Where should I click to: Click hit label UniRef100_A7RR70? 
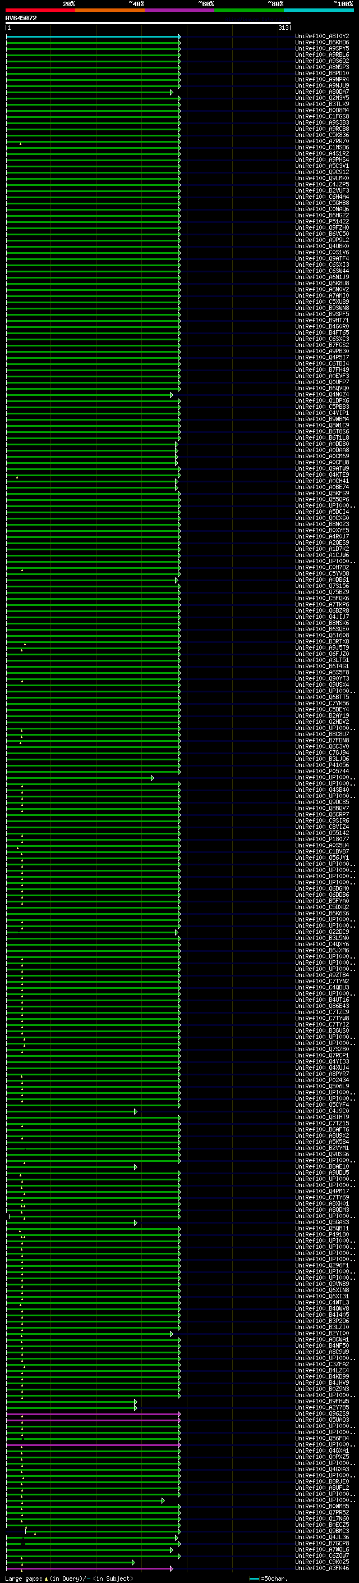pyautogui.click(x=322, y=142)
